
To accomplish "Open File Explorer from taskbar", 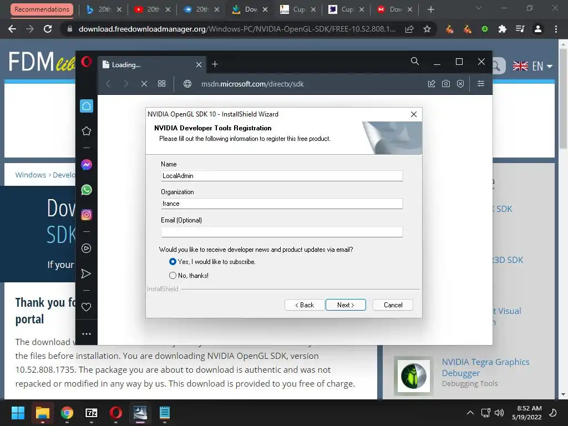I will [42, 413].
